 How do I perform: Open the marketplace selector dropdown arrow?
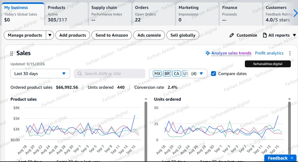pyautogui.click(x=201, y=74)
